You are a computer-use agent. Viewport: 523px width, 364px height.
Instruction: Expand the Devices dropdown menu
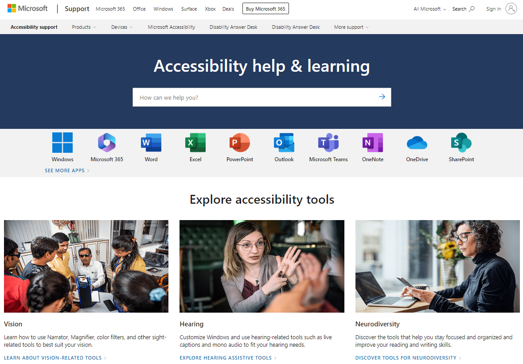(122, 27)
